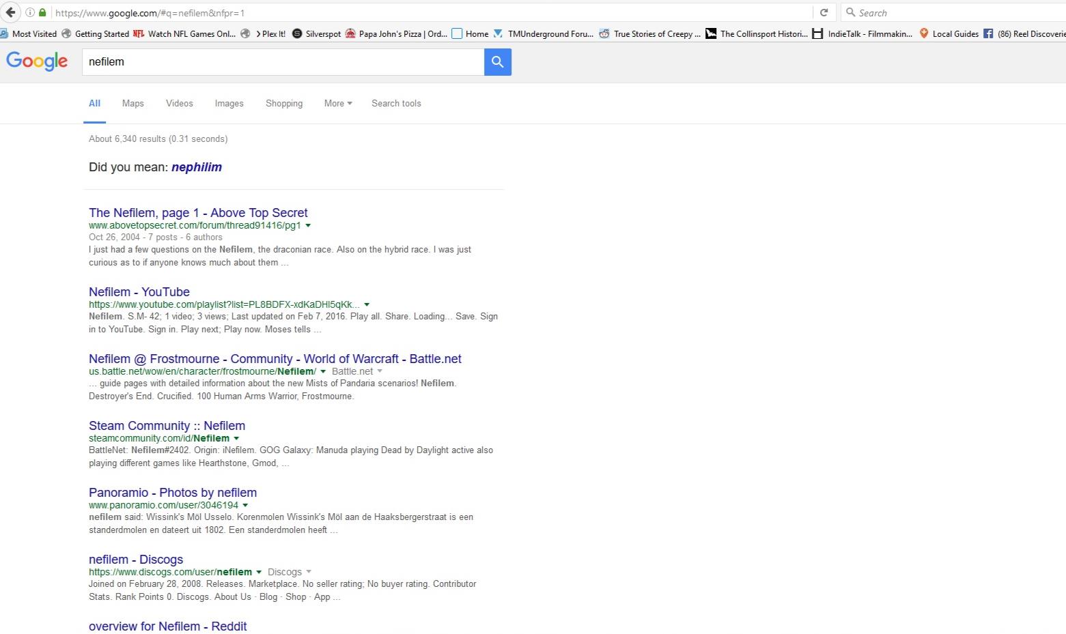Screen dimensions: 1066x634
Task: Open the Papa John's Pizza bookmark
Action: (396, 33)
